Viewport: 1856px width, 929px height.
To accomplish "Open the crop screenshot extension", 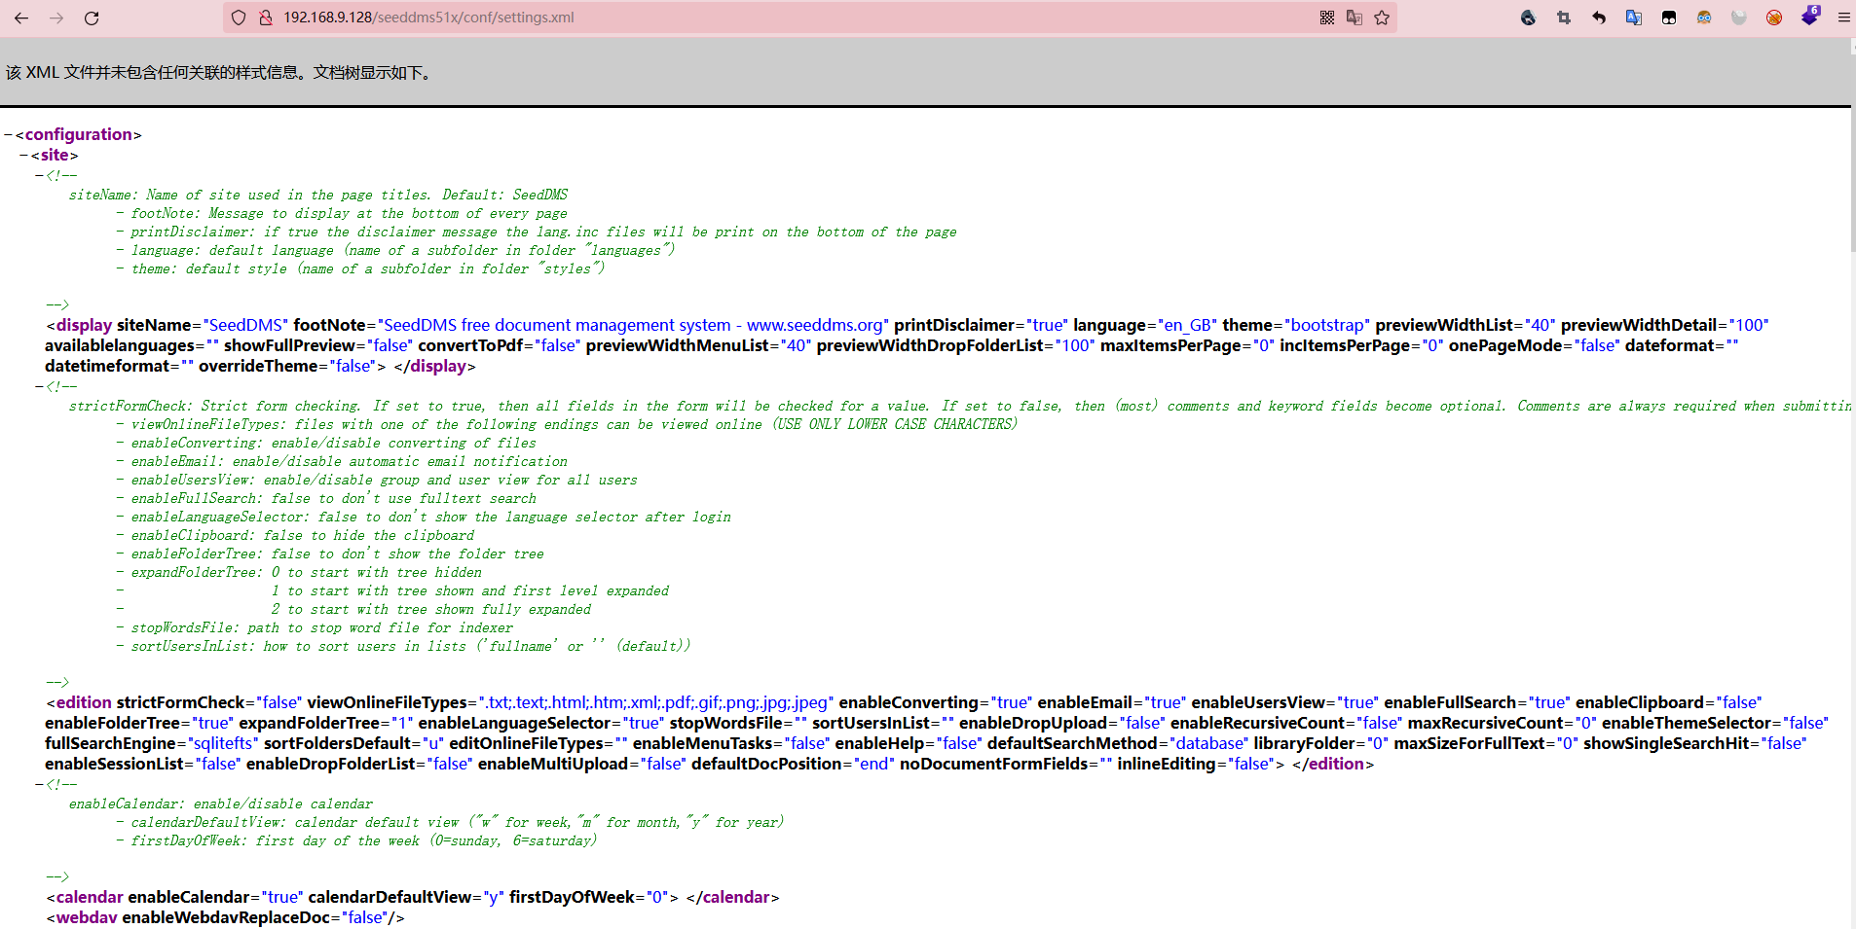I will [x=1564, y=18].
